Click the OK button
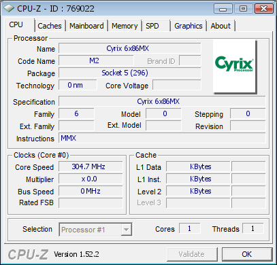The height and width of the screenshot is (265, 277). pos(247,254)
